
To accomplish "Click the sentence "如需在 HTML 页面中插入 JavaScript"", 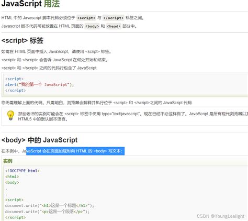I will click(57, 51).
